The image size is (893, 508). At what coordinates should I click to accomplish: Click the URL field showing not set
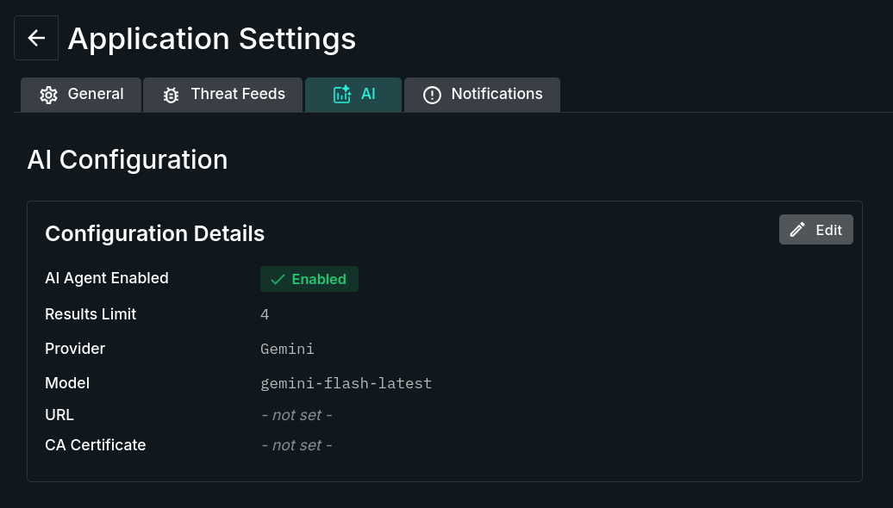point(296,415)
